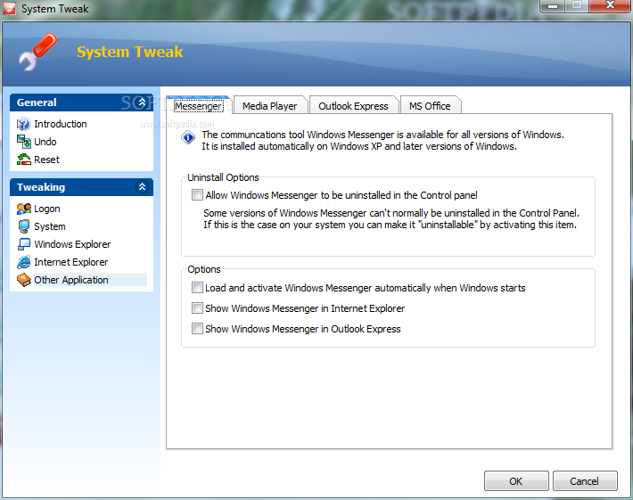Click the Cancel button

(x=585, y=481)
